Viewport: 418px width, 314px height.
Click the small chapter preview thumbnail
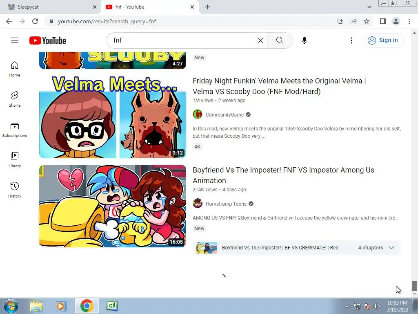point(206,248)
